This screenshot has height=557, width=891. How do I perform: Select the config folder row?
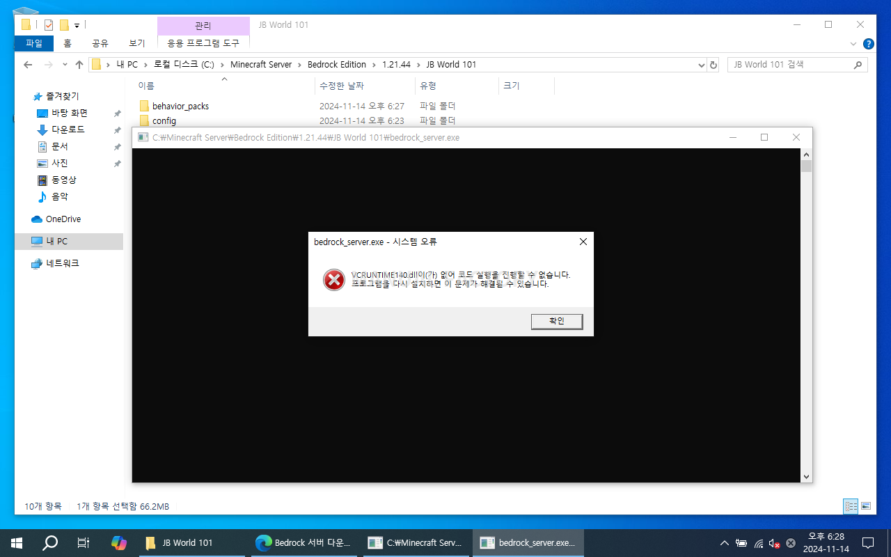[164, 121]
